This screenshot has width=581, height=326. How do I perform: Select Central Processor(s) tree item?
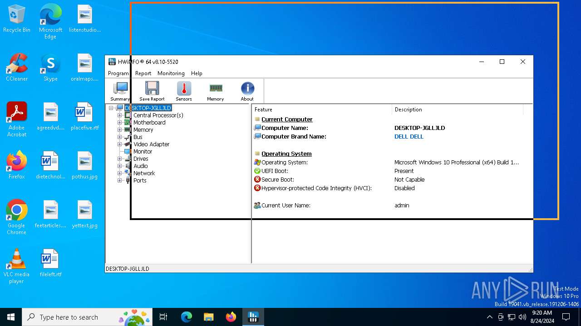[x=158, y=115]
